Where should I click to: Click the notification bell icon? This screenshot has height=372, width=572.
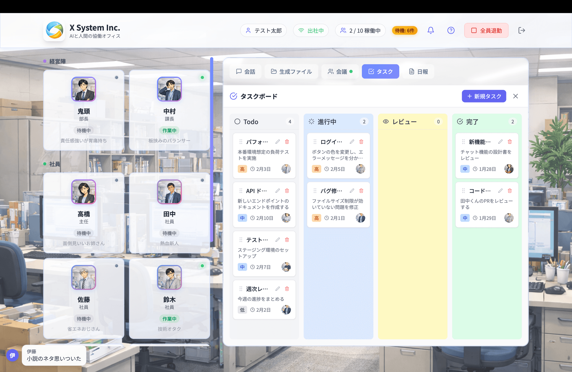click(431, 30)
